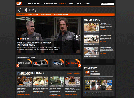Click the Suche search input field
This screenshot has height=98, width=134.
click(x=107, y=4)
